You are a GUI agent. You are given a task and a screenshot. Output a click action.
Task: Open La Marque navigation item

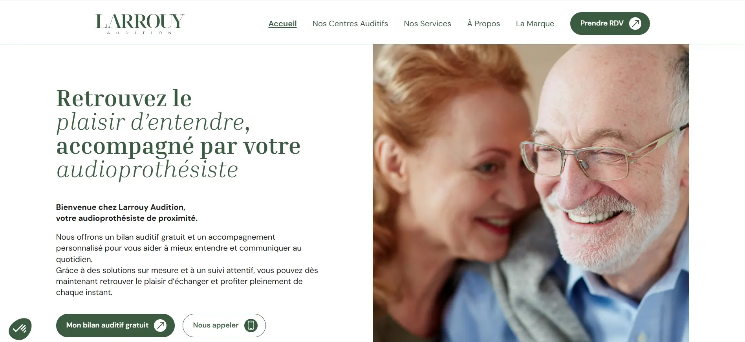point(535,24)
